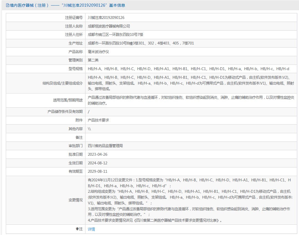The image size is (299, 235).
Task: Select change item 2 starting 2.结构组成变更为
Action: point(190,197)
